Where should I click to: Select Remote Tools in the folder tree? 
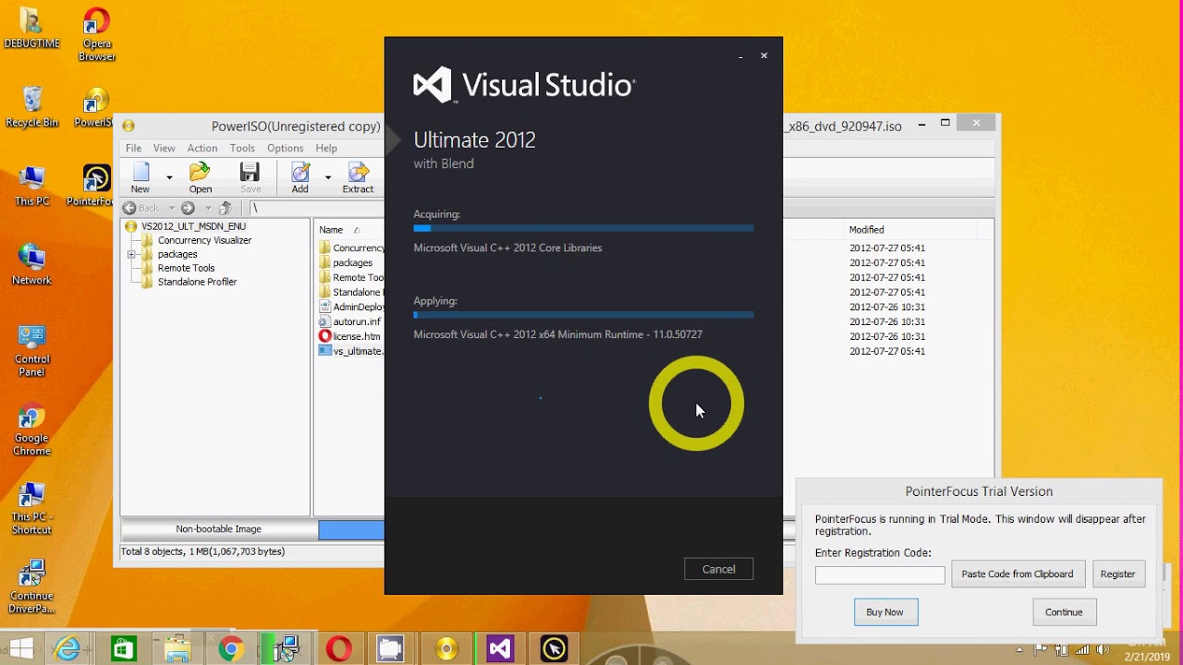point(186,268)
